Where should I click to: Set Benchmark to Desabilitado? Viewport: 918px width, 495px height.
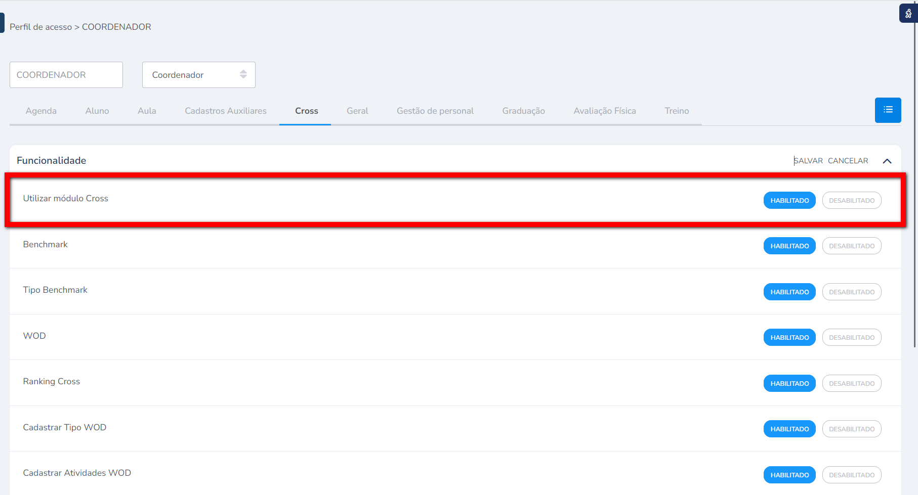[851, 246]
